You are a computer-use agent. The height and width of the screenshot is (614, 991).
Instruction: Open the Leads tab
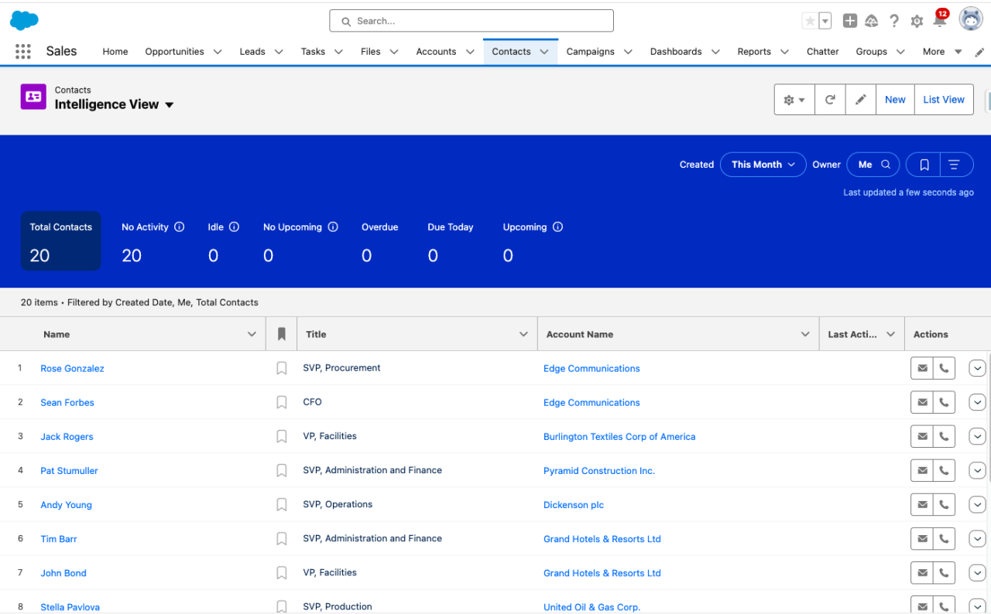tap(252, 52)
